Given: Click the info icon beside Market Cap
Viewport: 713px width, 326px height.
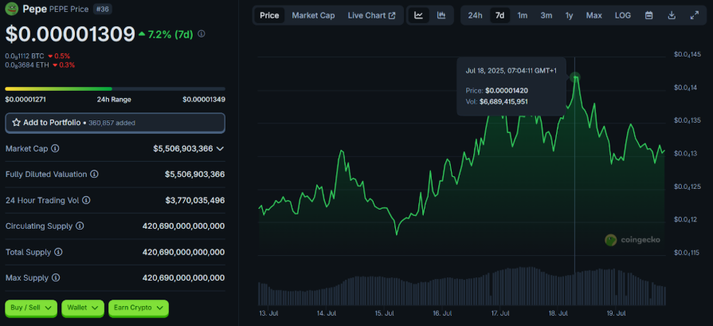Looking at the screenshot, I should coord(55,149).
